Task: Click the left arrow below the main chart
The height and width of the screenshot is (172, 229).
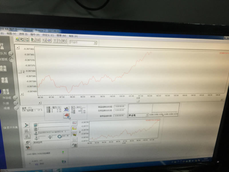Action: click(x=40, y=103)
